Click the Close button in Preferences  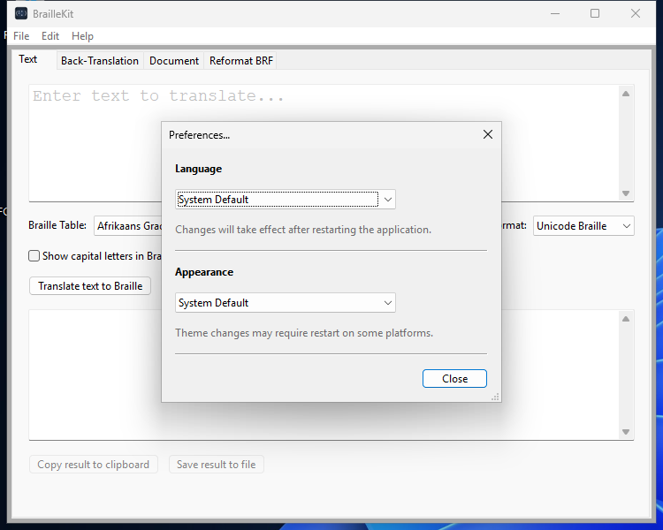(454, 379)
